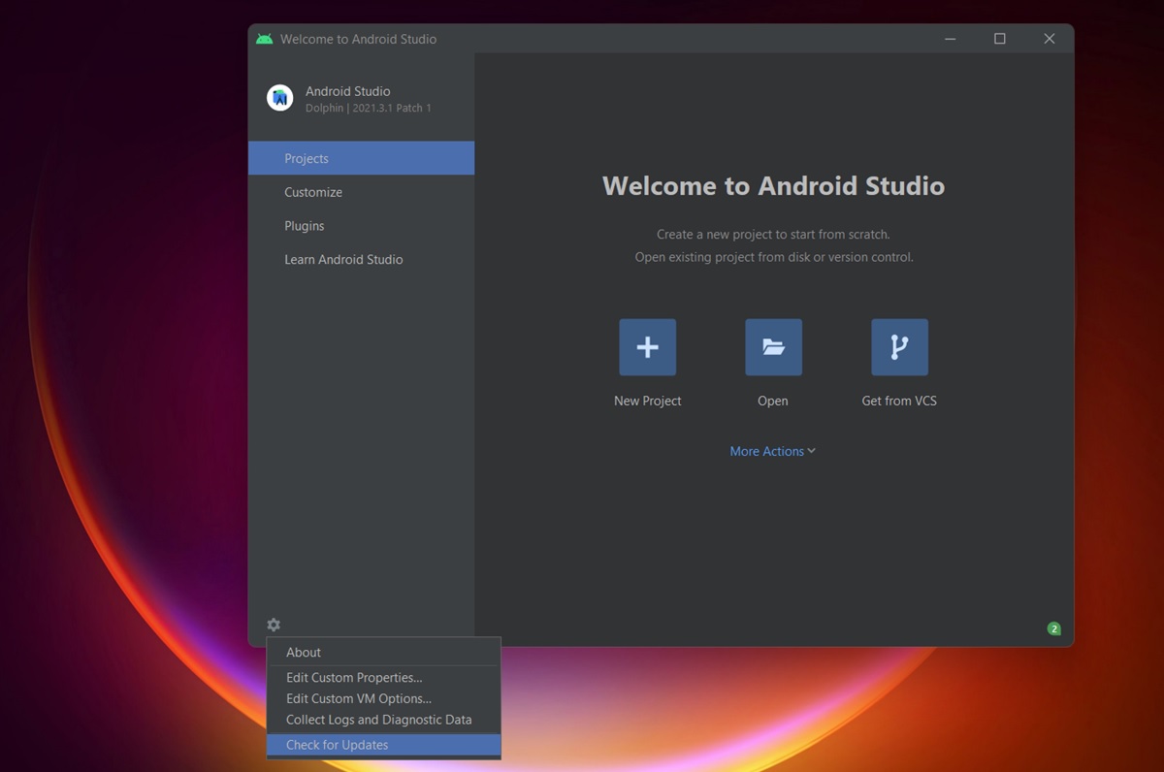Minimize the Welcome to Android Studio window
Screen dimensions: 1164x772
pos(951,39)
